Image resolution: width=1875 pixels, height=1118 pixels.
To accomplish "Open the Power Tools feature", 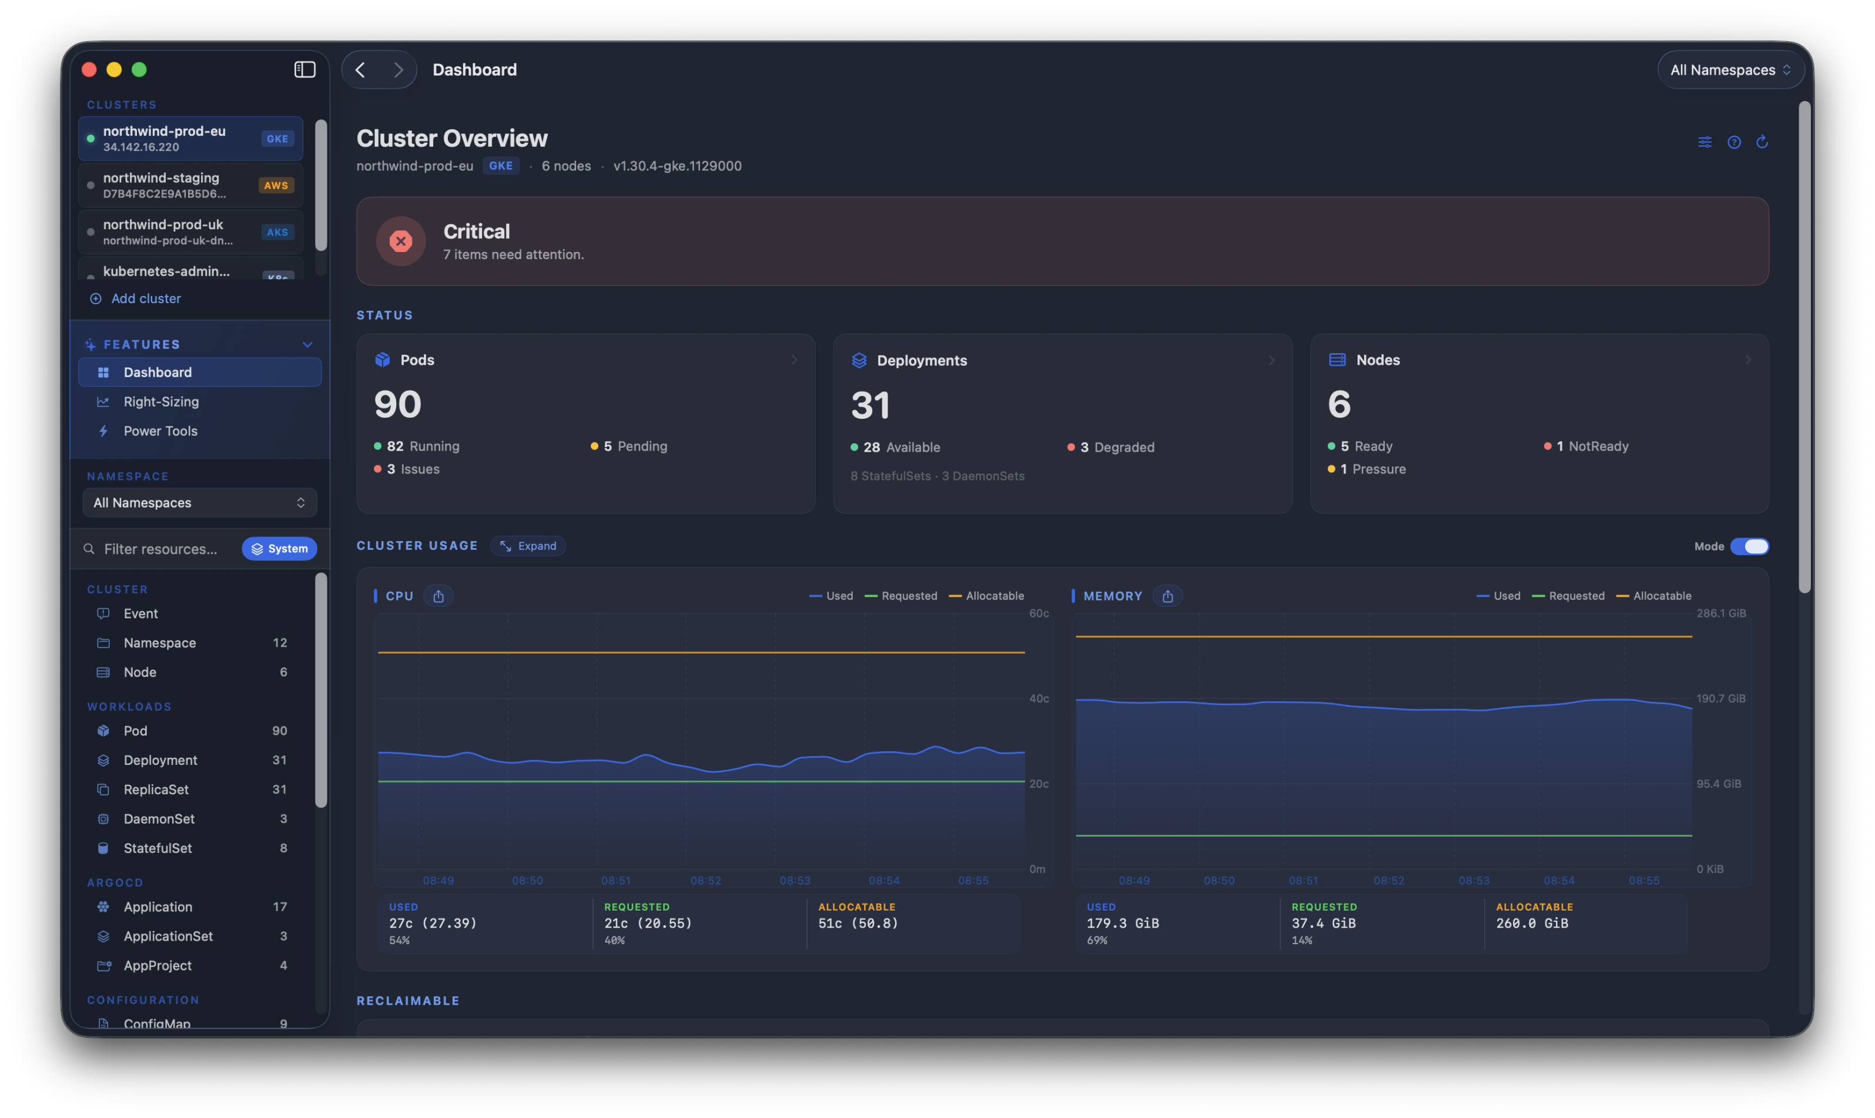I will [200, 431].
